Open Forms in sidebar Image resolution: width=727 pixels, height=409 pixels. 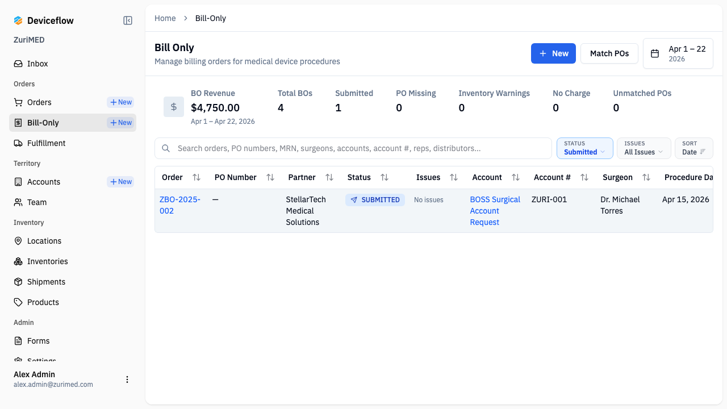73,341
